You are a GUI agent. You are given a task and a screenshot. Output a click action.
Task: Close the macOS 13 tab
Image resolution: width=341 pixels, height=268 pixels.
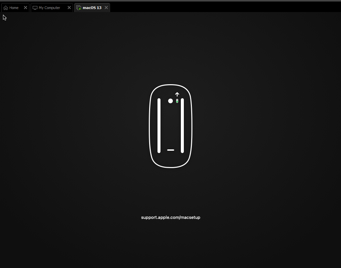106,7
